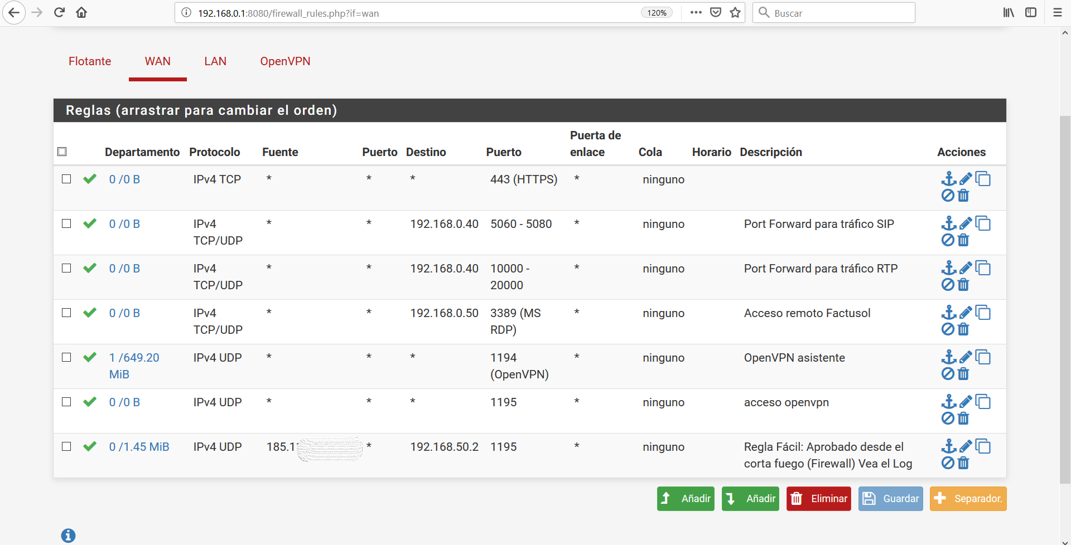Copy the 443 (HTTPS) rule
The image size is (1071, 545).
pyautogui.click(x=983, y=179)
